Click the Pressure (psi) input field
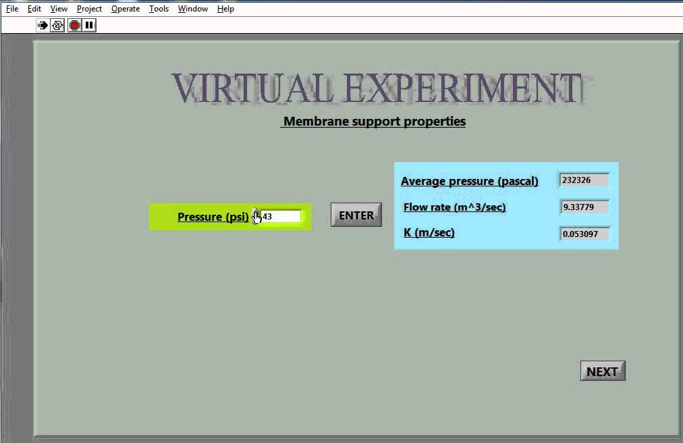 tap(281, 216)
